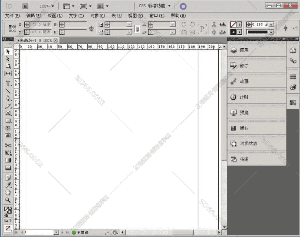300x237 pixels.
Task: Select the Type tool in the toolbox
Action: click(8, 83)
